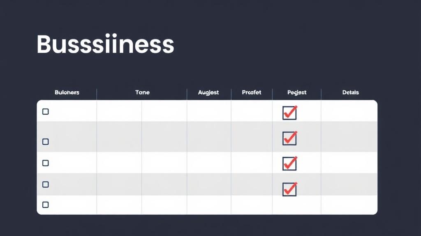Tick the empty checkbox in the first row
421x236 pixels.
coord(45,111)
